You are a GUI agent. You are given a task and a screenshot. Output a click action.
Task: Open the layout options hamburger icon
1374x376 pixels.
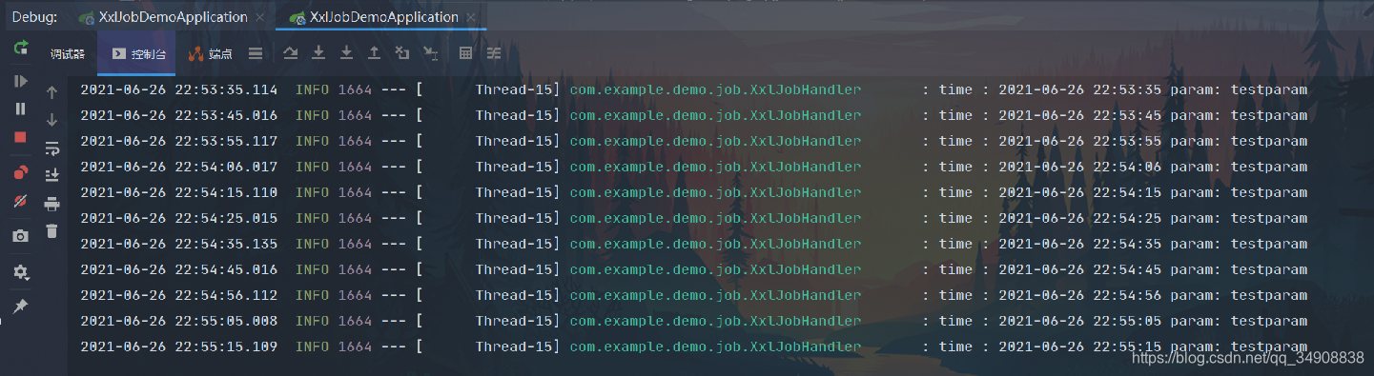(x=256, y=54)
